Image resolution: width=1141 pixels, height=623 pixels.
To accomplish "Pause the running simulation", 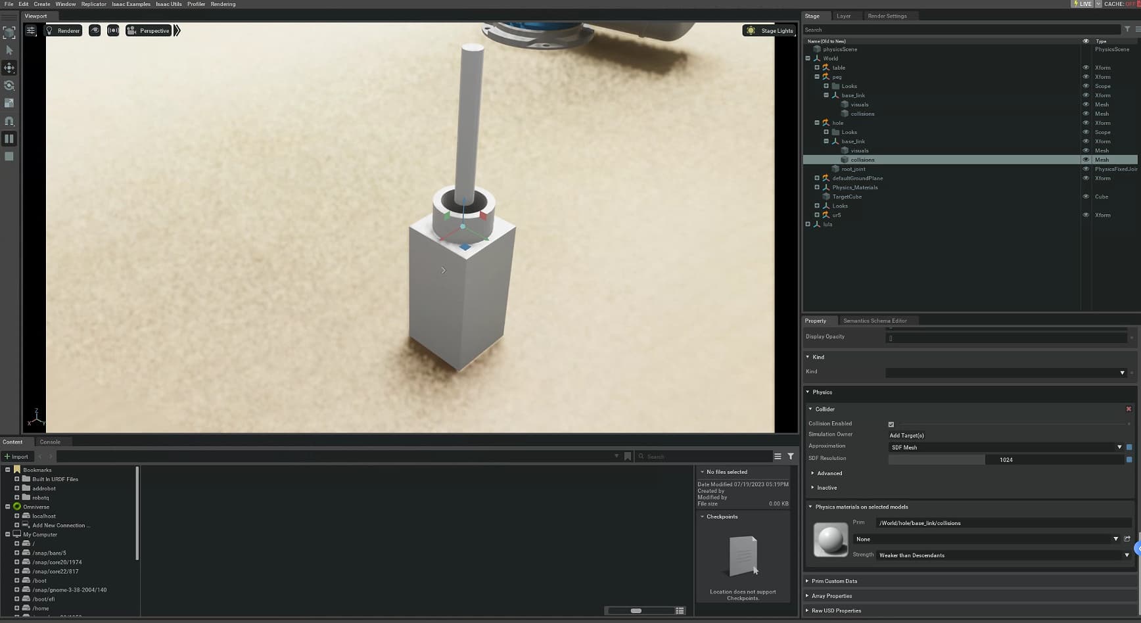I will [9, 139].
